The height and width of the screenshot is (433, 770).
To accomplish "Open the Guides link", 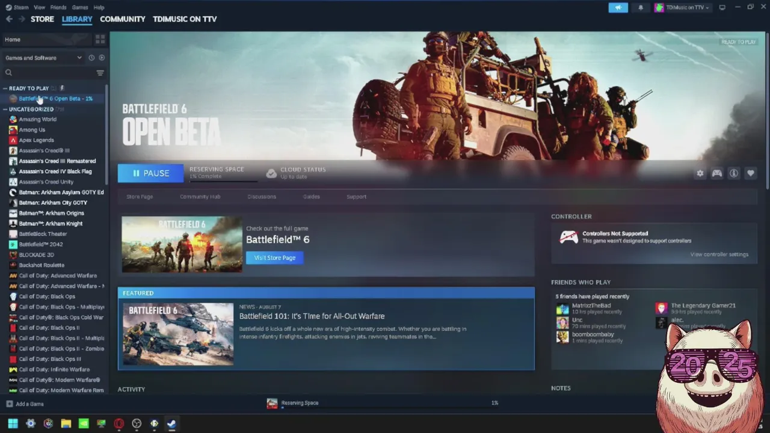I will [x=311, y=197].
